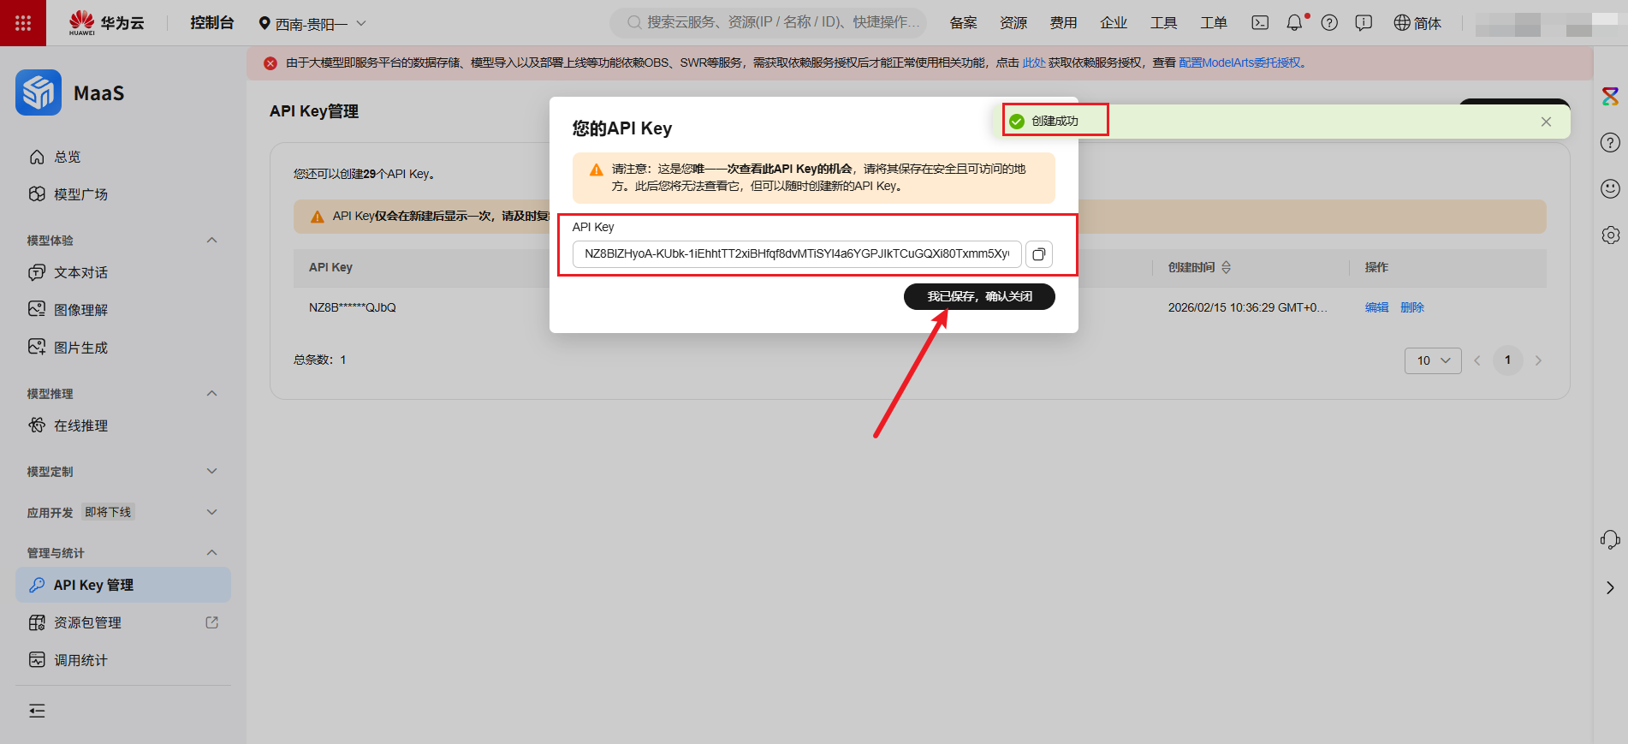This screenshot has width=1628, height=744.
Task: Open external link icon beside 资源包管理
Action: click(212, 622)
